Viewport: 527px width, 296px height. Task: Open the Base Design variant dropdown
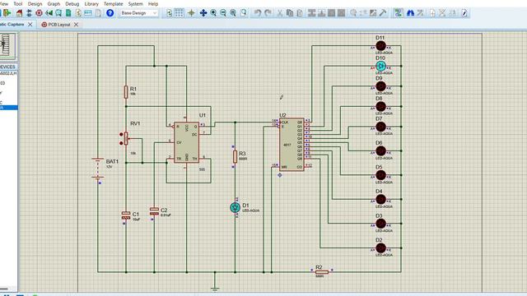click(x=139, y=13)
